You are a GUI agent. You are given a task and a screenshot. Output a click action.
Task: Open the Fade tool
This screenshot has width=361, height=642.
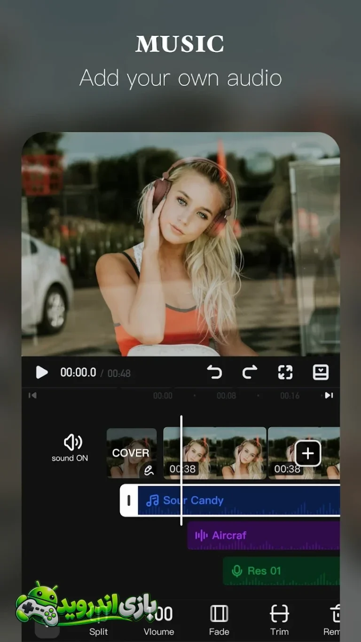(x=219, y=622)
